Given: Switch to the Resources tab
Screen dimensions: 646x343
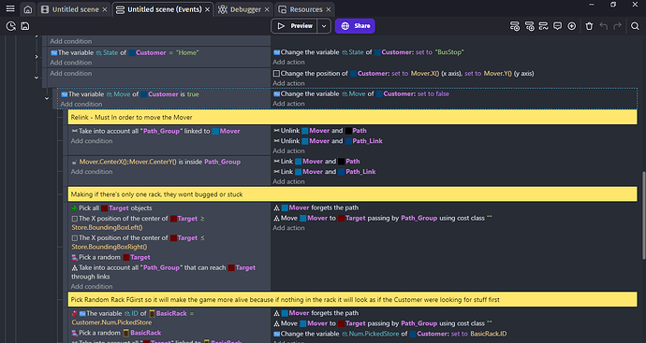Looking at the screenshot, I should coord(304,9).
